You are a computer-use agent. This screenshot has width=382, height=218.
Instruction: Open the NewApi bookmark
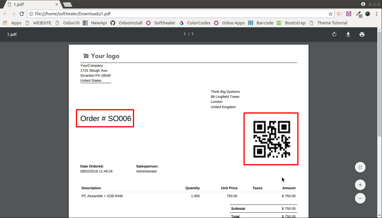(x=95, y=23)
